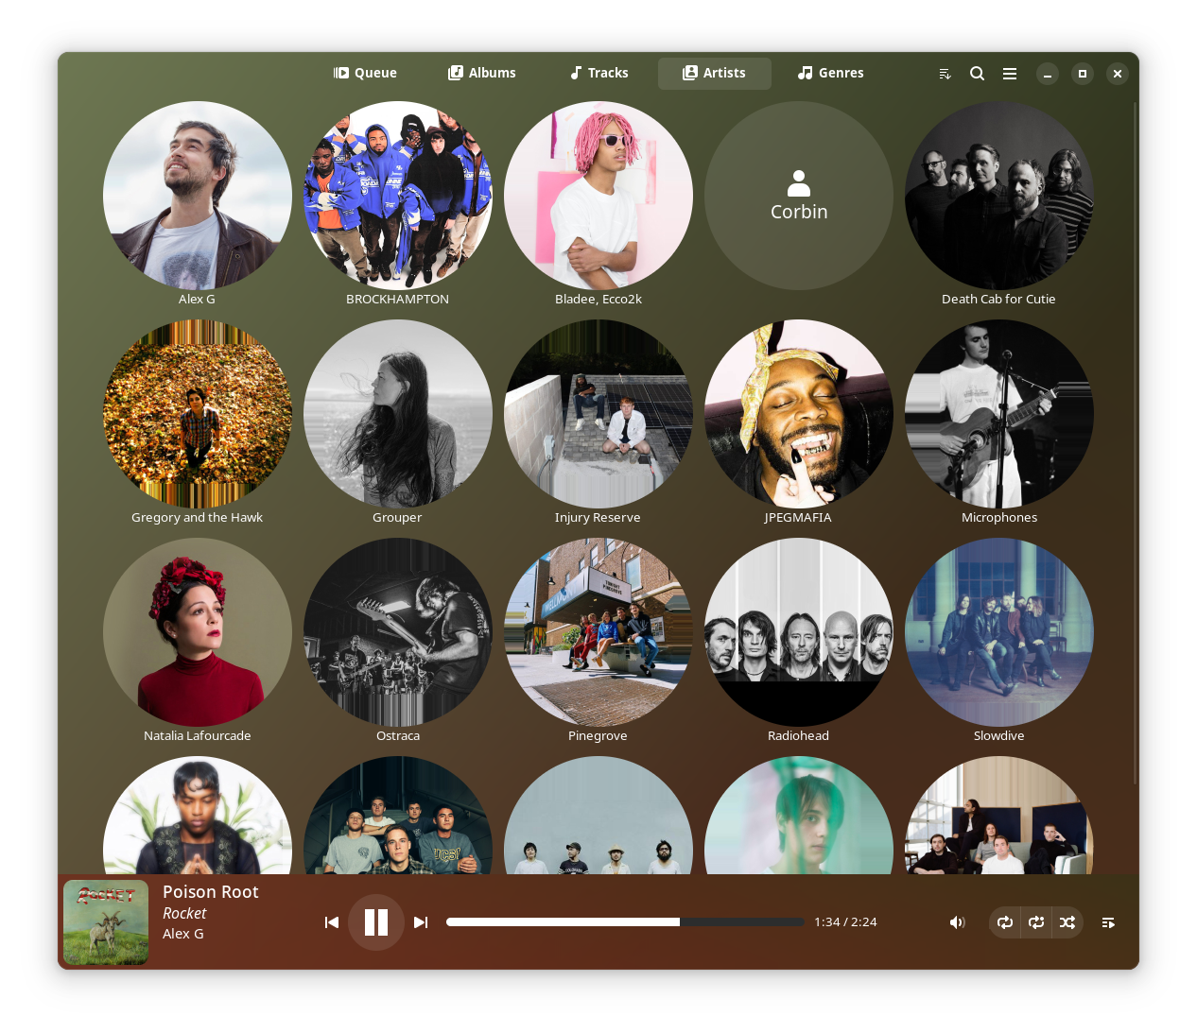Open the Slowdive artist photo

tap(999, 632)
